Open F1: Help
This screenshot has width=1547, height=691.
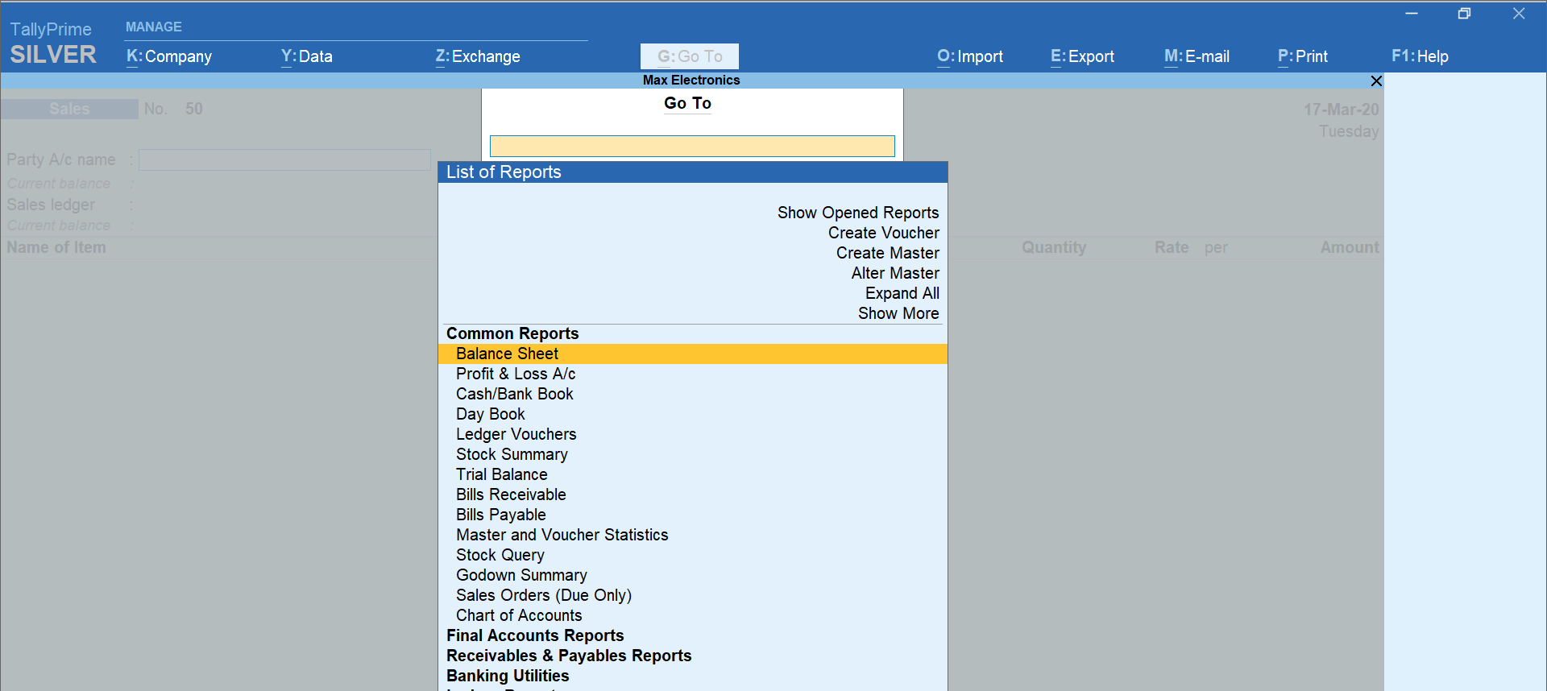click(1420, 56)
